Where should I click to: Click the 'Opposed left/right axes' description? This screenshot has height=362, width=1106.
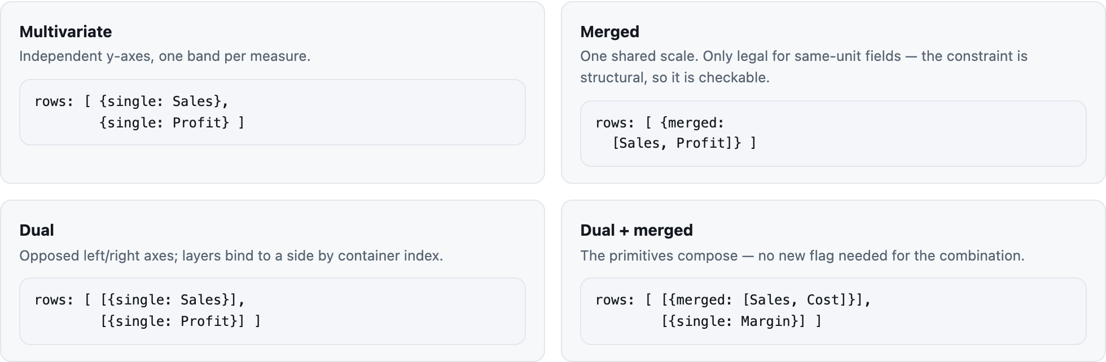pos(231,255)
